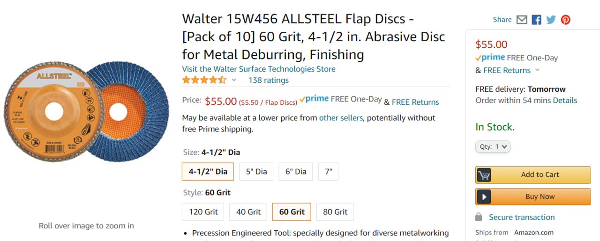Click the shopping cart icon on Add to Cart
This screenshot has height=241, width=600.
click(484, 175)
